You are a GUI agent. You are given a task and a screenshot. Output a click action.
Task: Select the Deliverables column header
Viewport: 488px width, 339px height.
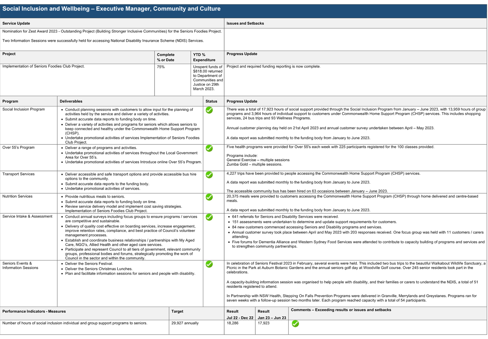tap(71, 101)
